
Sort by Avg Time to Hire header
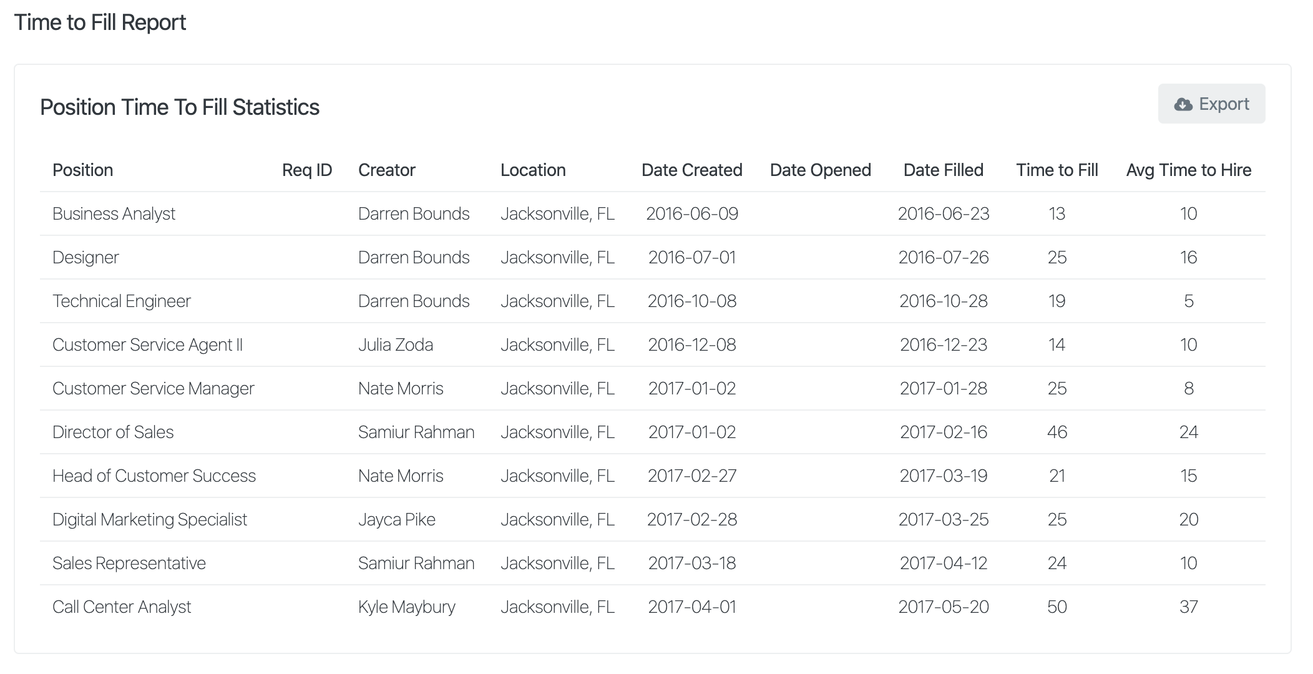click(1188, 170)
